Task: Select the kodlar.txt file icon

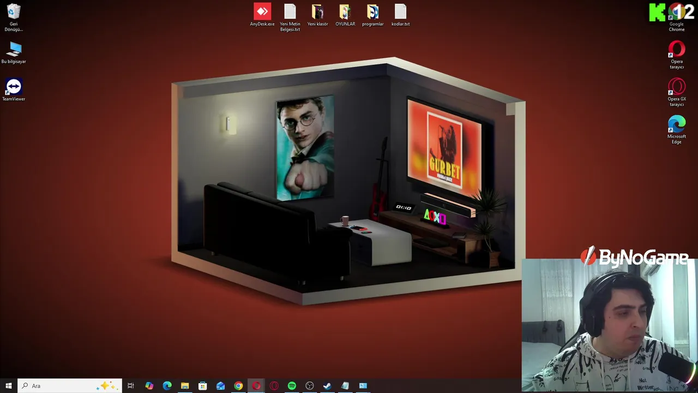Action: pyautogui.click(x=400, y=15)
